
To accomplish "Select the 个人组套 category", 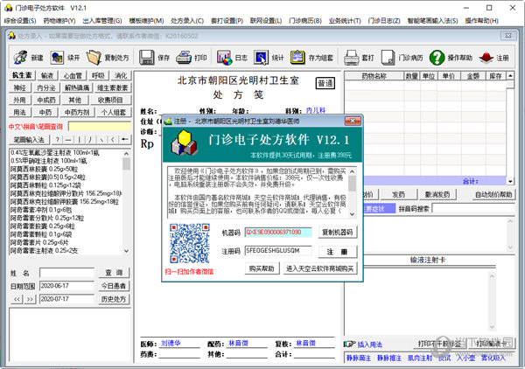I will tap(114, 112).
